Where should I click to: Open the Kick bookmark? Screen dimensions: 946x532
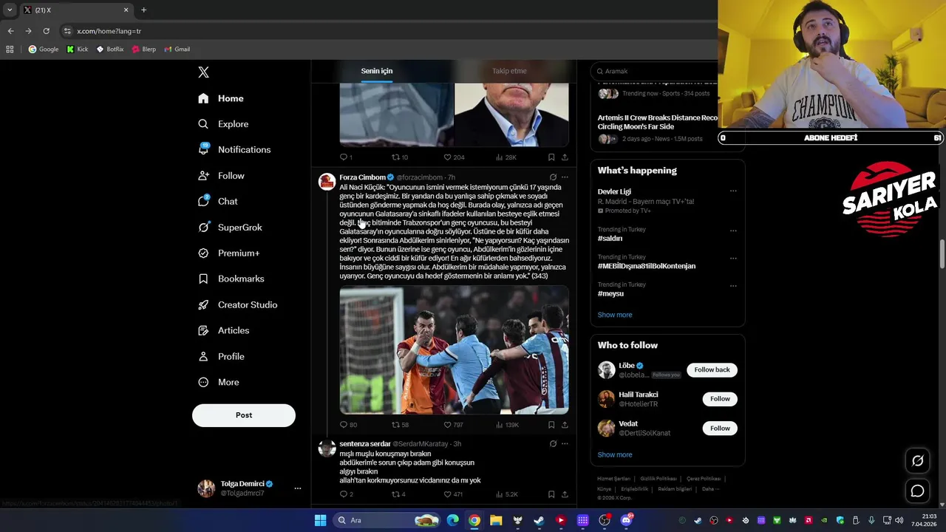click(78, 49)
